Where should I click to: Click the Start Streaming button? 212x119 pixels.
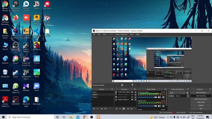pos(201,93)
